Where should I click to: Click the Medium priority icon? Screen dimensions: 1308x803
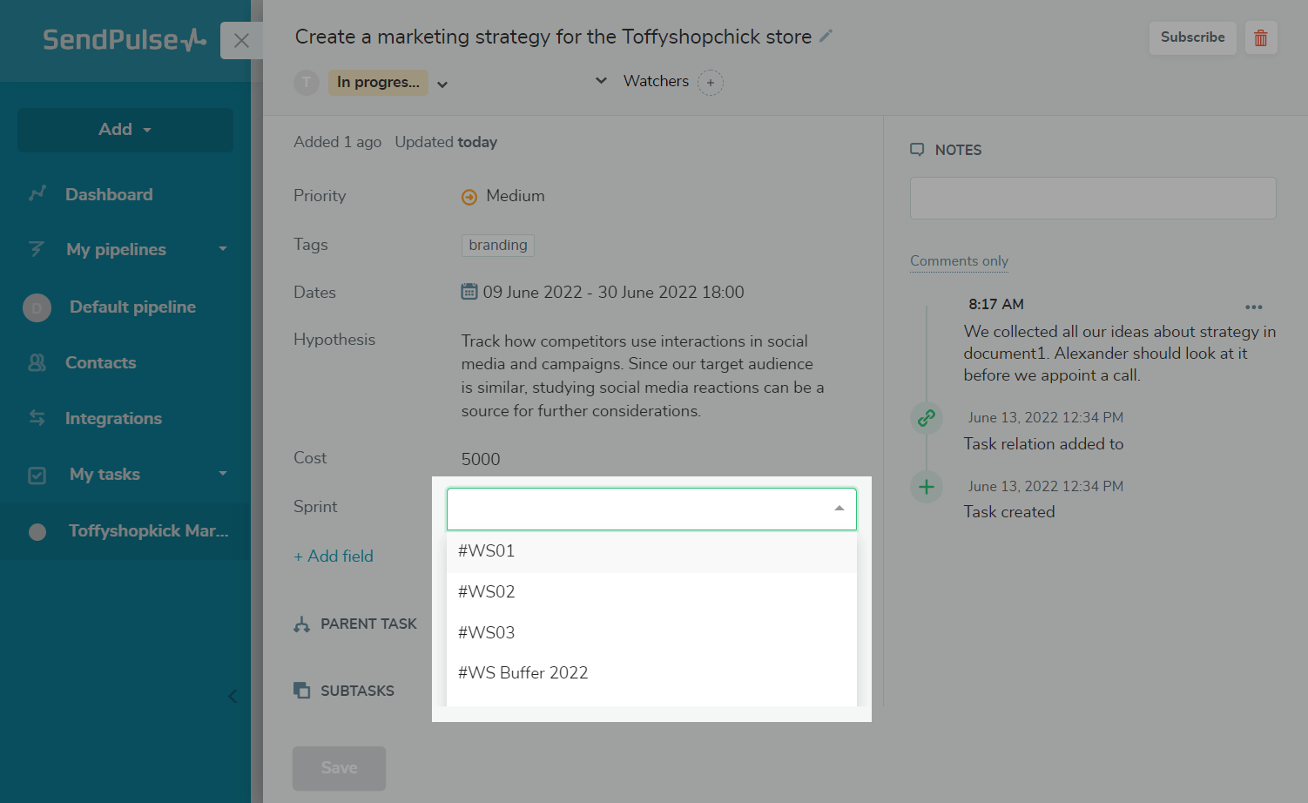(x=469, y=197)
